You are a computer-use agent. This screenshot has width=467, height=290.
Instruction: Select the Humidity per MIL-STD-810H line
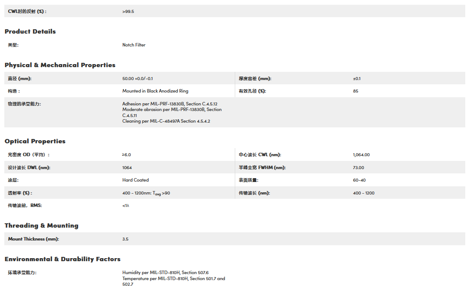165,272
